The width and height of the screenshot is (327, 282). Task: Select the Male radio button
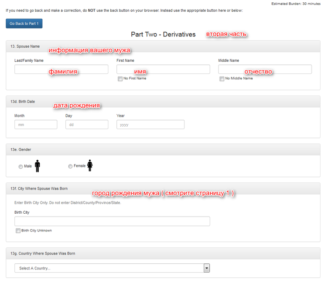point(21,166)
